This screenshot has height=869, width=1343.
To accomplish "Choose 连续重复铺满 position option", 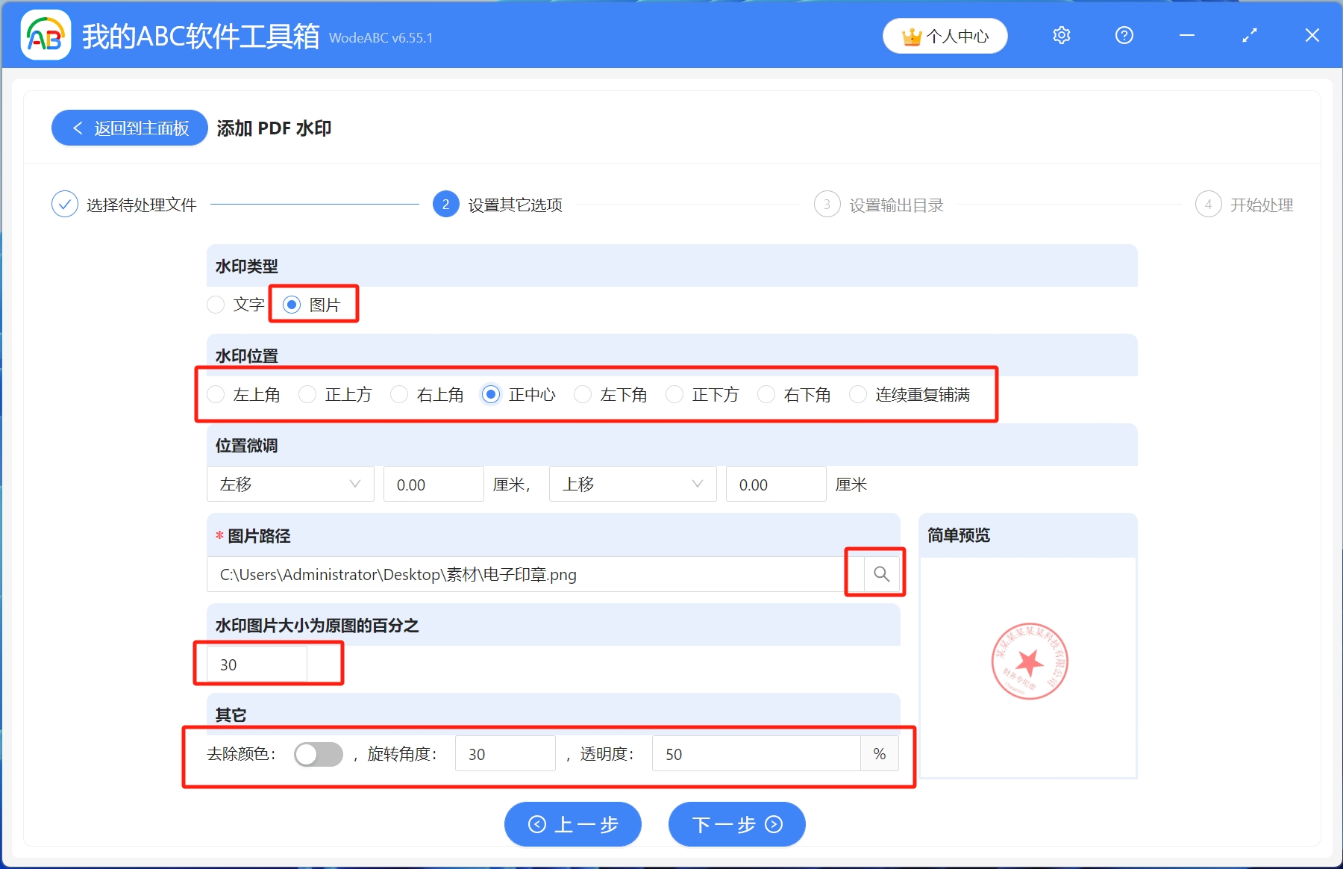I will click(859, 394).
